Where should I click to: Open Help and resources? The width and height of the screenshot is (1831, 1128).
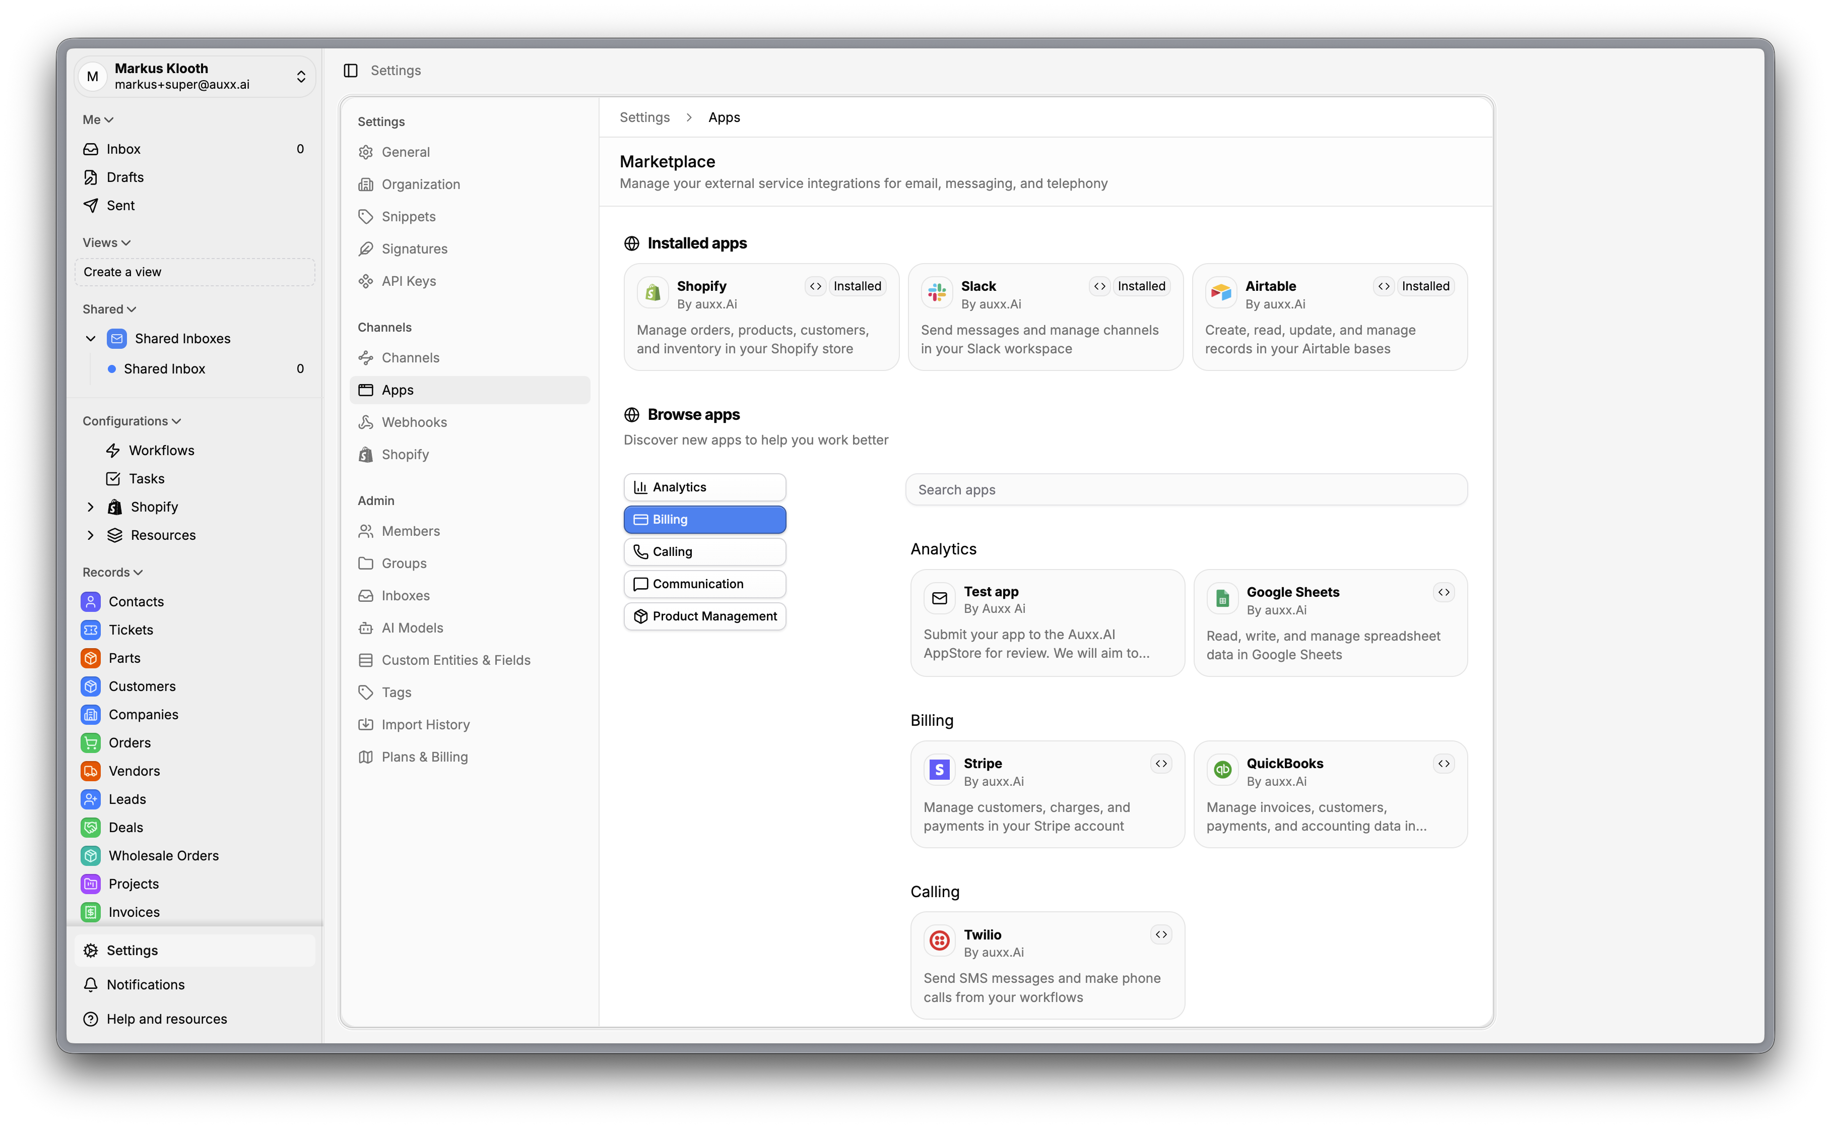coord(194,1019)
